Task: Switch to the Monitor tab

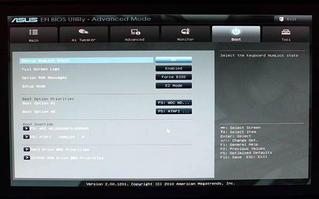Action: (186, 34)
